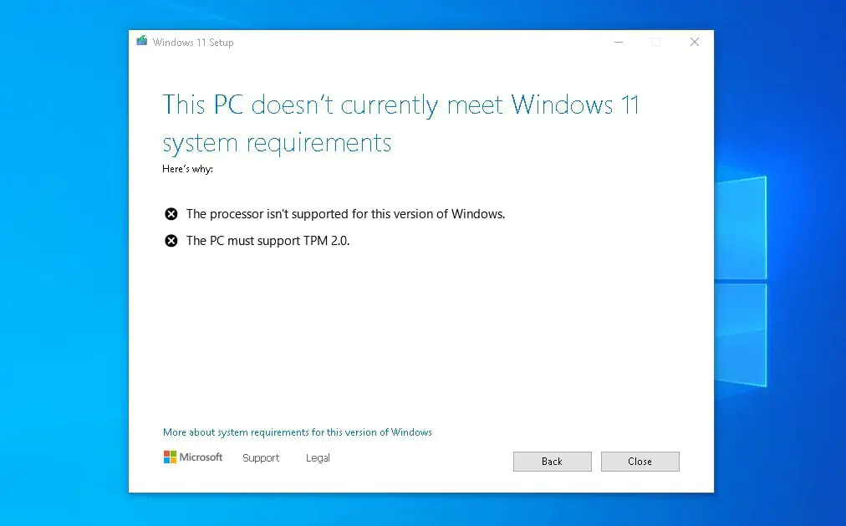Open the Support link in the footer
The height and width of the screenshot is (526, 846).
point(261,458)
